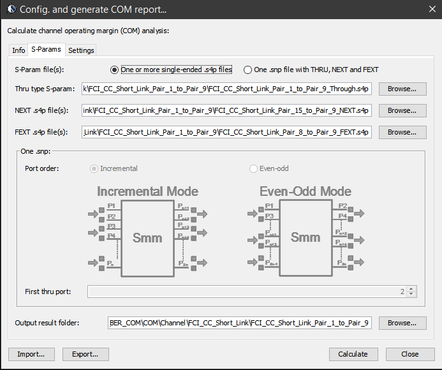The height and width of the screenshot is (370, 442).
Task: Browse for the output result folder
Action: [402, 323]
